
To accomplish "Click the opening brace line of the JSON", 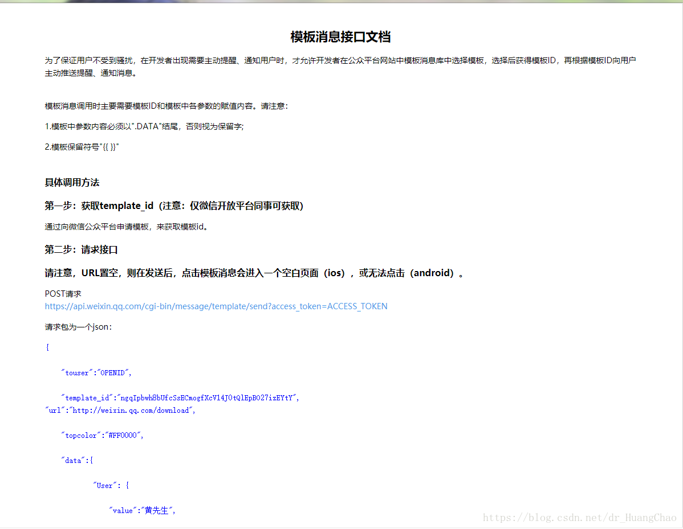I will (x=47, y=347).
